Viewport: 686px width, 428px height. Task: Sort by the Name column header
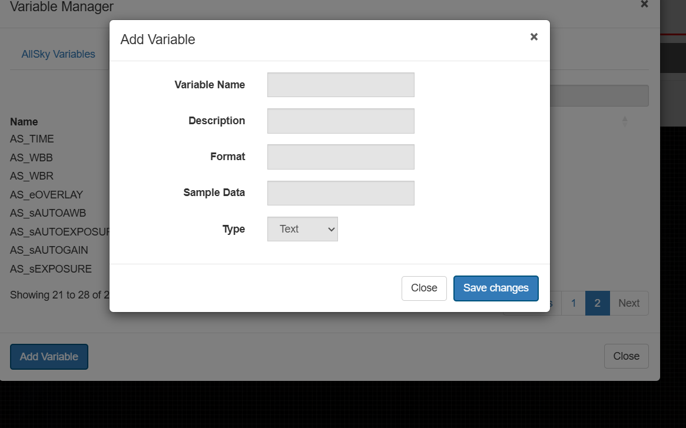click(24, 122)
